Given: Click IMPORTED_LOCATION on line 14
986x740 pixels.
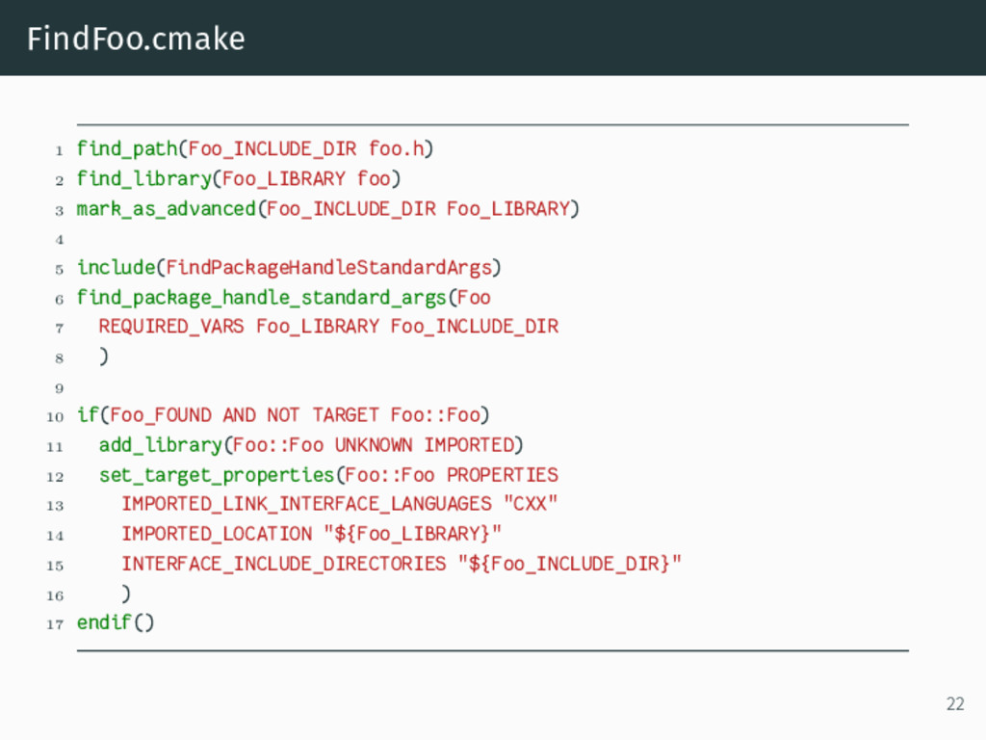Looking at the screenshot, I should (217, 534).
